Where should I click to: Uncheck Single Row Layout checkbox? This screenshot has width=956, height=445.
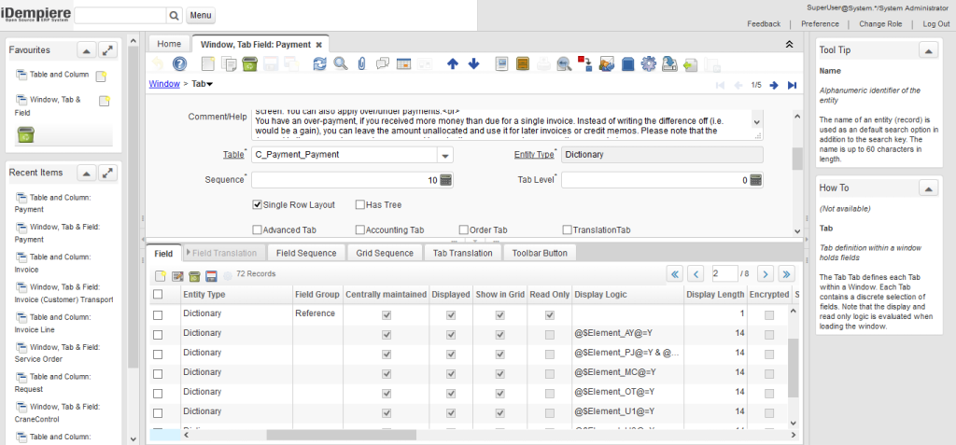point(258,205)
